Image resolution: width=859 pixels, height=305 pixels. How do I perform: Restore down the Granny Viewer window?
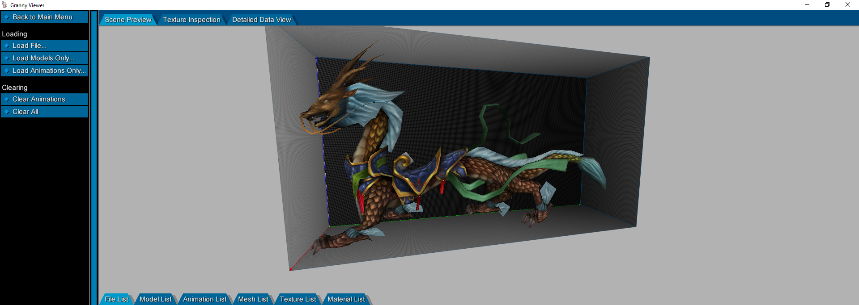[x=827, y=5]
